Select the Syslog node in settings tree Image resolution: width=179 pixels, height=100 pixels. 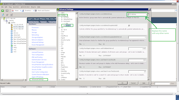click(63, 80)
